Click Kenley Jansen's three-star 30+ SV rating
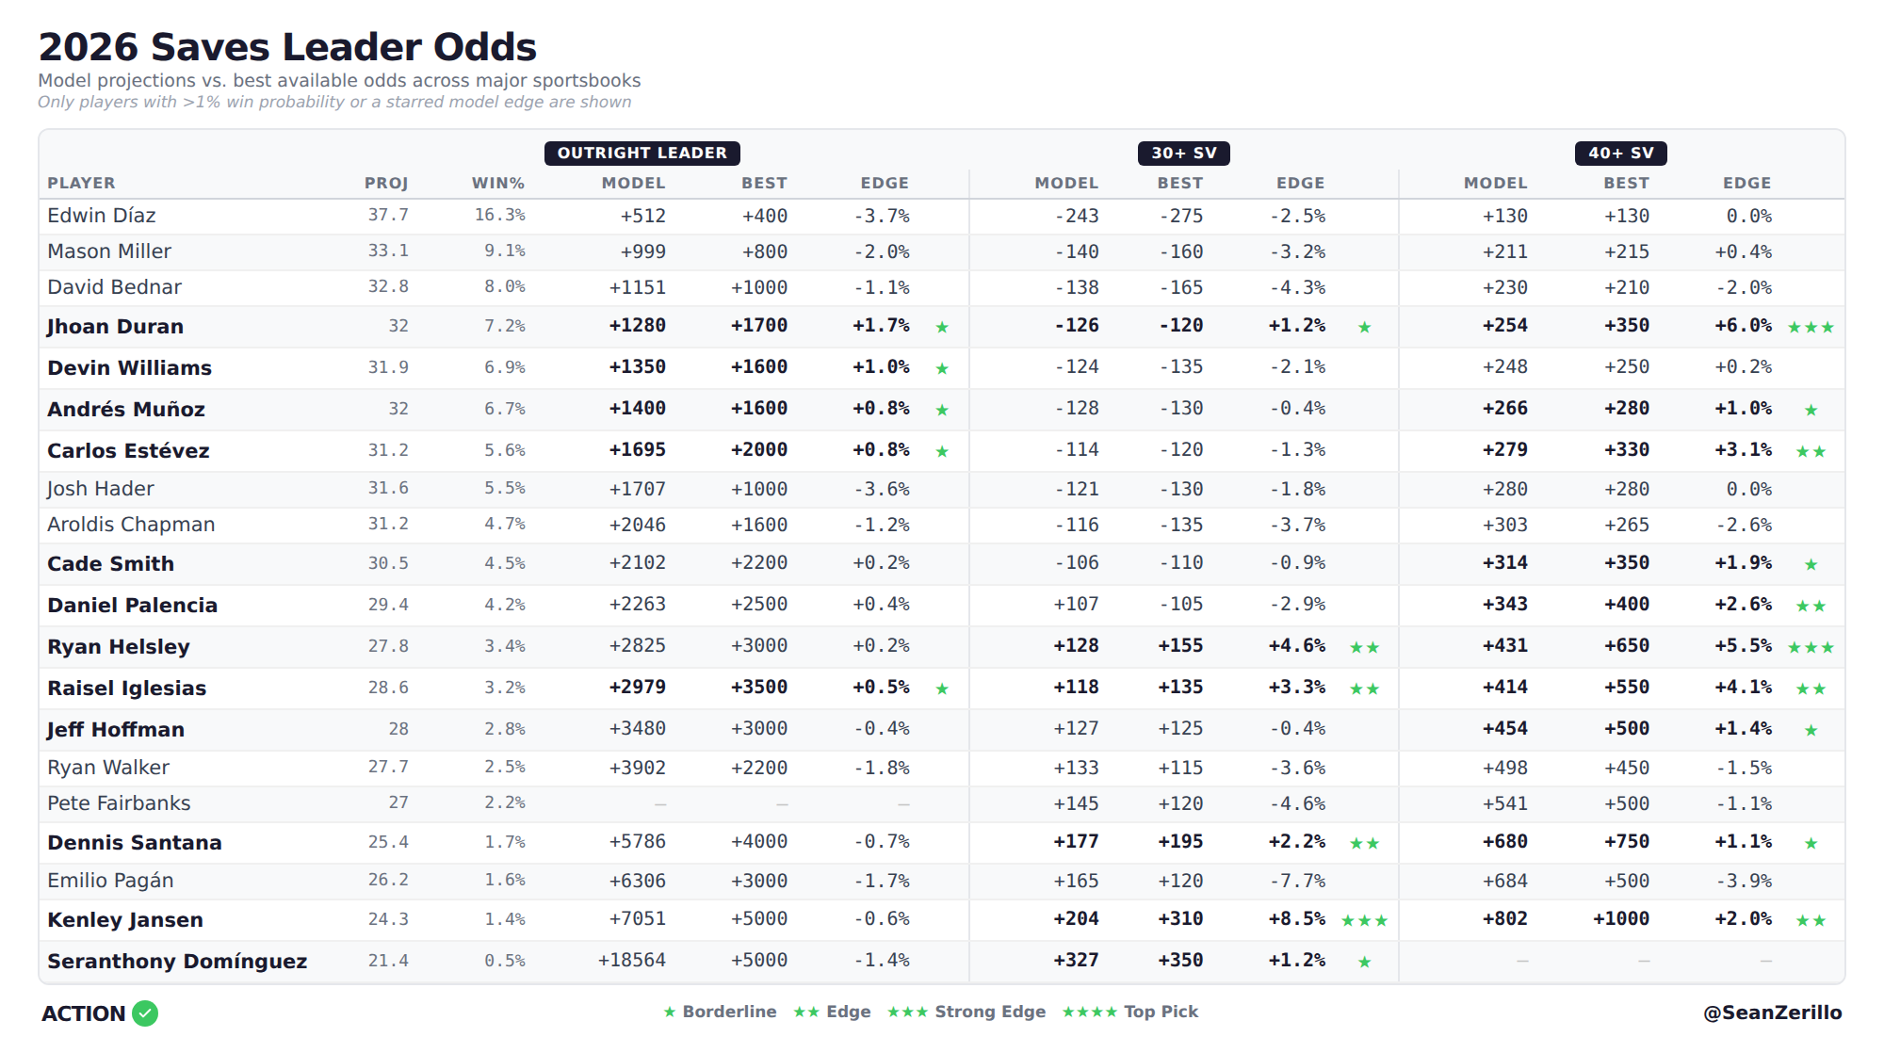 tap(1364, 921)
